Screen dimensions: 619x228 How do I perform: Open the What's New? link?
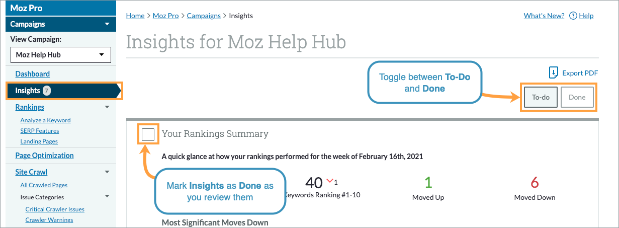[544, 16]
